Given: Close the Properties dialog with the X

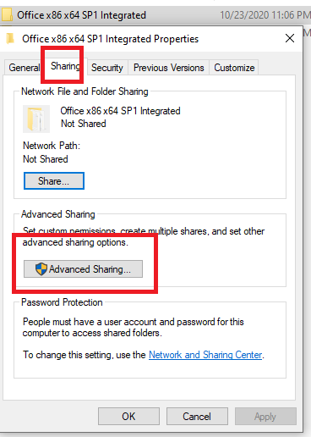Looking at the screenshot, I should (x=290, y=38).
